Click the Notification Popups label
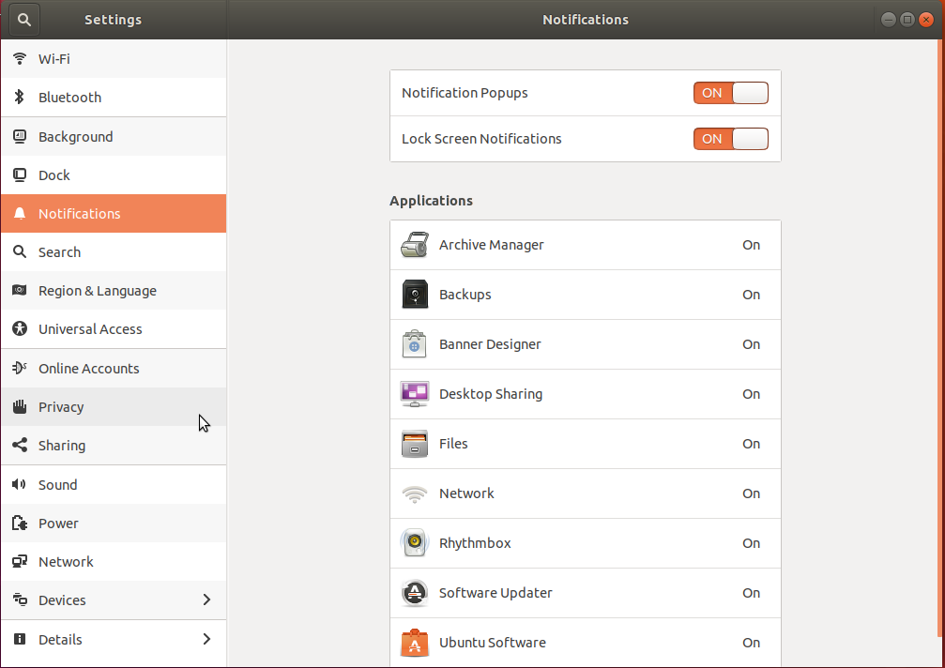This screenshot has height=668, width=945. pyautogui.click(x=465, y=93)
